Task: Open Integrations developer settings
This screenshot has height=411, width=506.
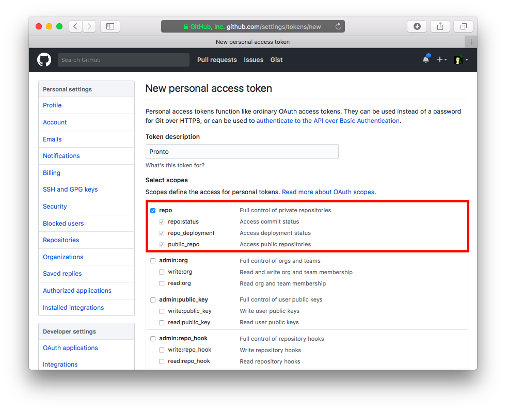Action: [60, 365]
